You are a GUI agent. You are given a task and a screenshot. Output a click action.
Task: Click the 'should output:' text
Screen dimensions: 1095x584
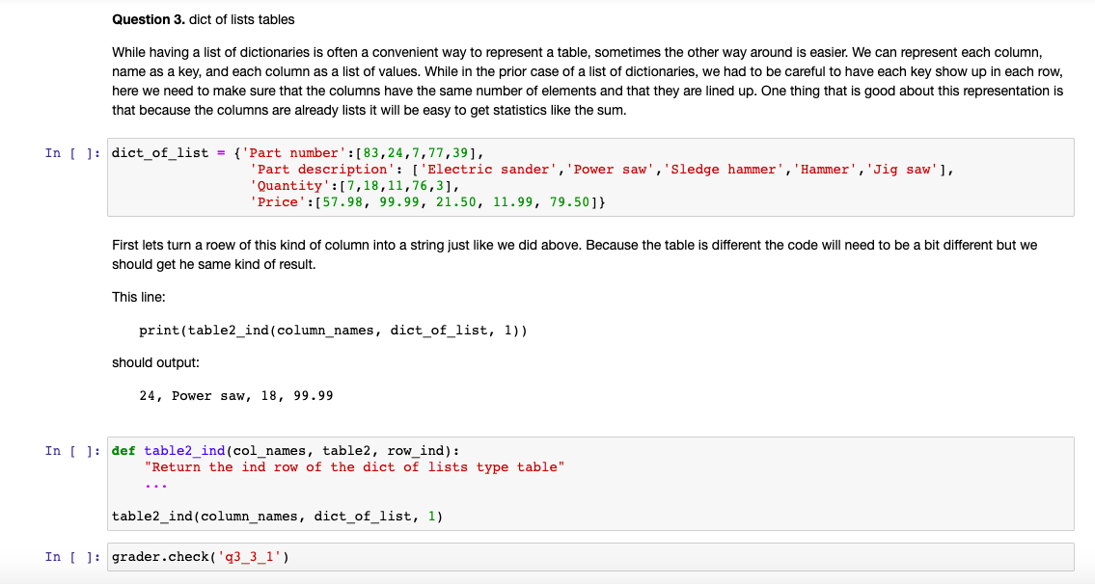[x=155, y=362]
